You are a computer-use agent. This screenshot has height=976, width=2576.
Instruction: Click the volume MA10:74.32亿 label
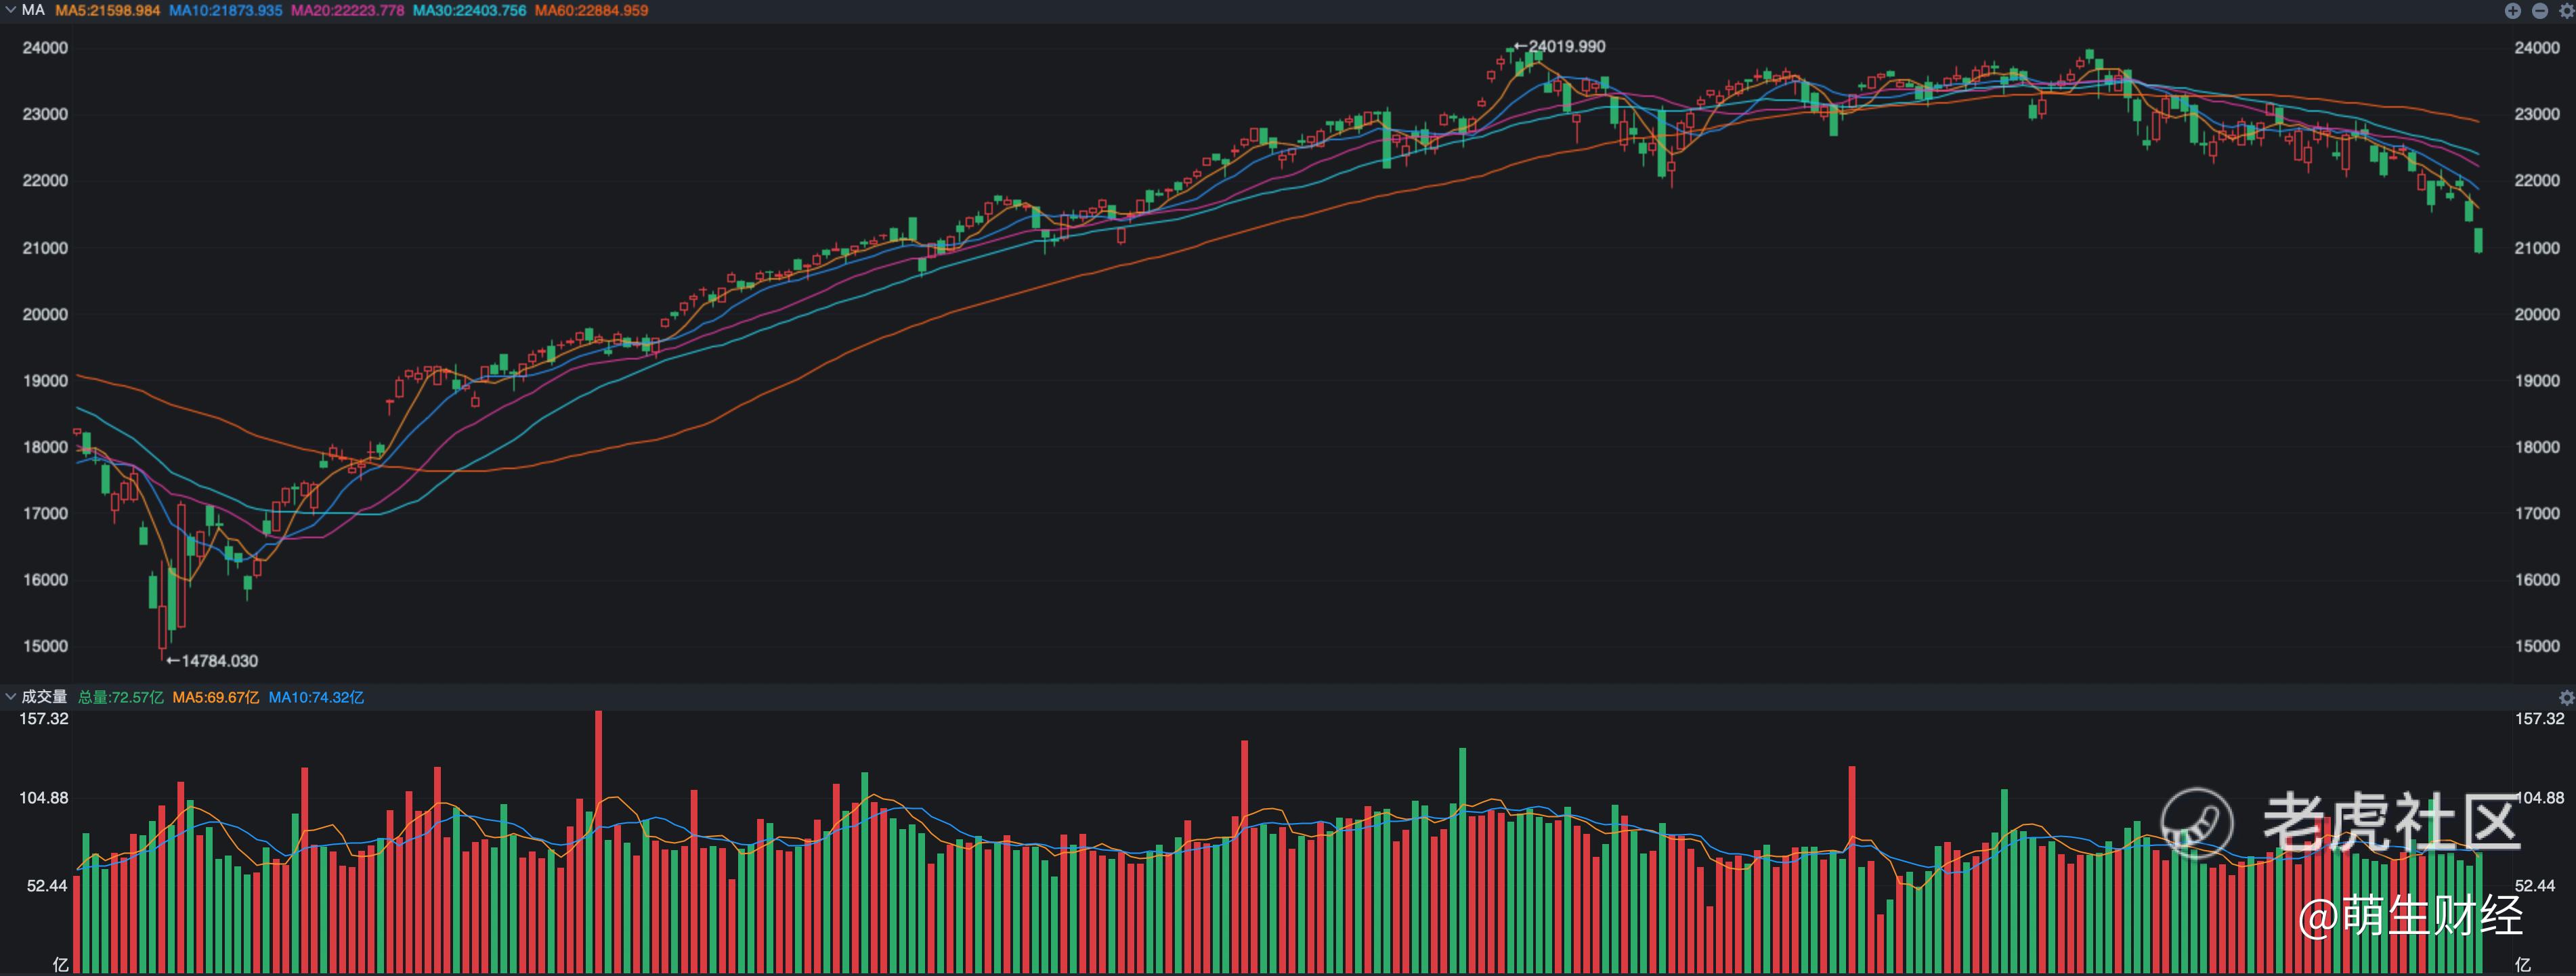point(316,697)
